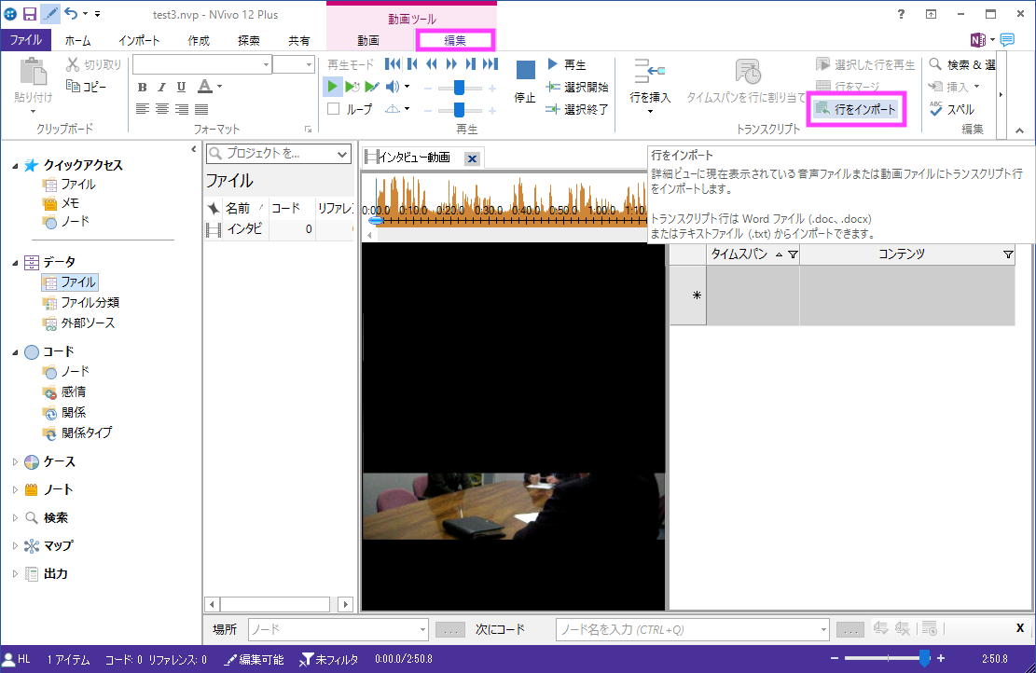The width and height of the screenshot is (1036, 673).
Task: Justify text in Format group
Action: point(201,109)
